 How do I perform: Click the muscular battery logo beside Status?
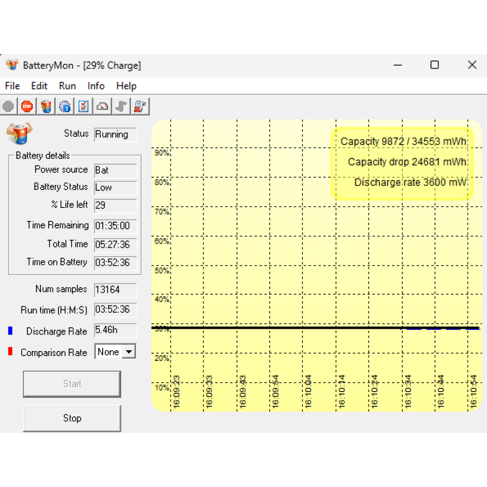(19, 134)
